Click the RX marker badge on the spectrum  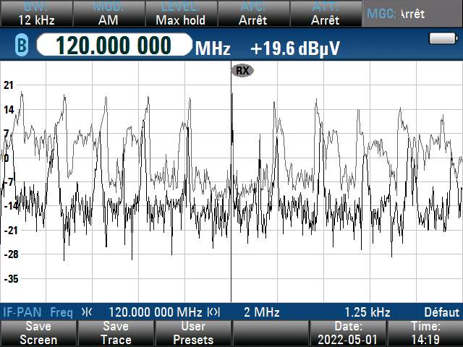(x=242, y=70)
